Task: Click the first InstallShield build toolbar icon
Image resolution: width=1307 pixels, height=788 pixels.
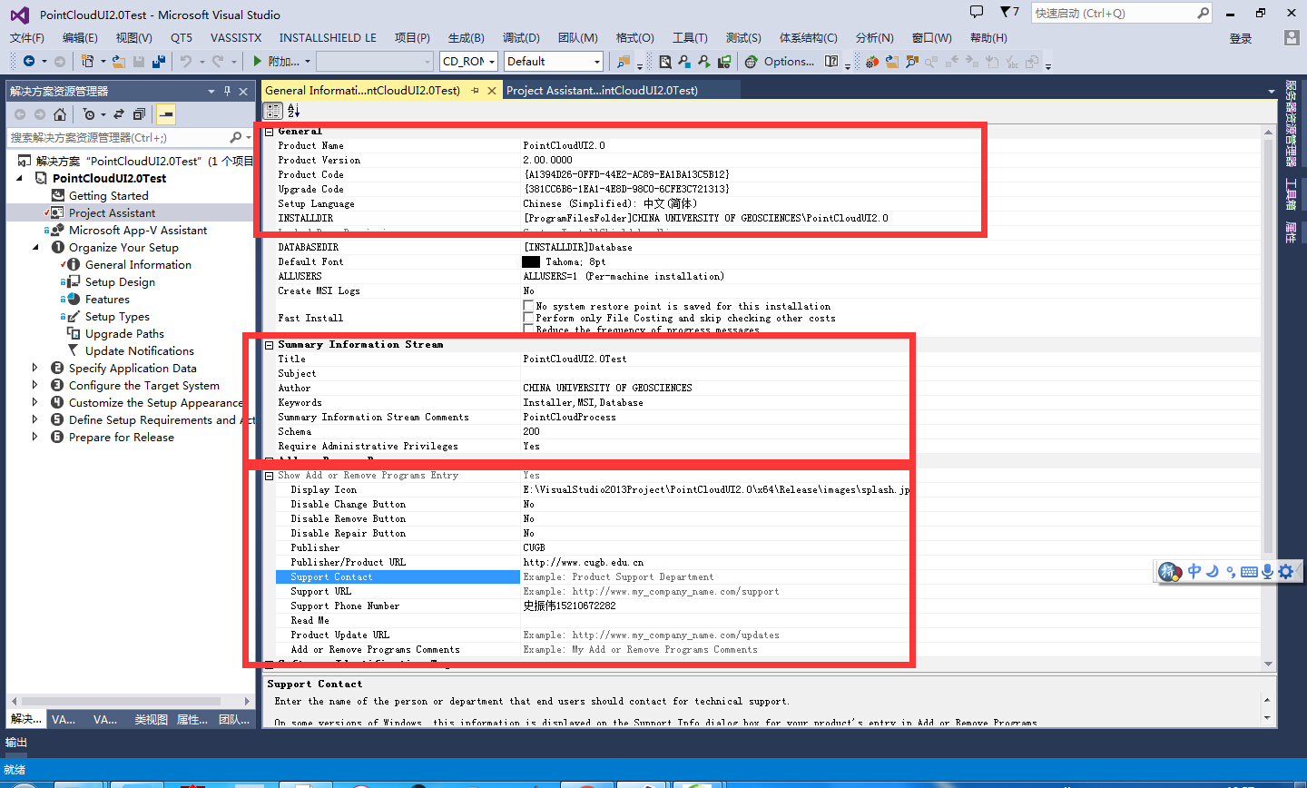Action: click(x=665, y=62)
